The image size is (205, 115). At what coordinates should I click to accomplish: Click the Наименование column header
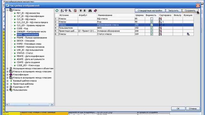click(x=116, y=15)
